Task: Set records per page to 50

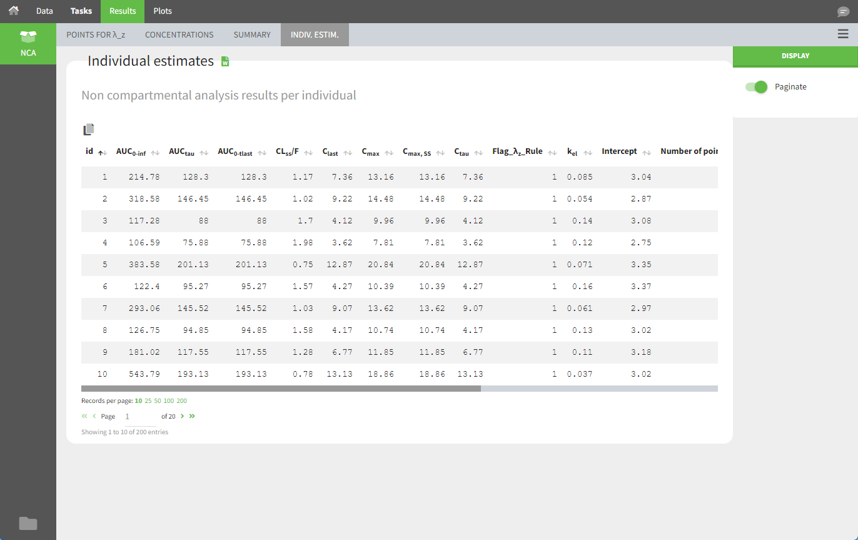Action: [158, 400]
